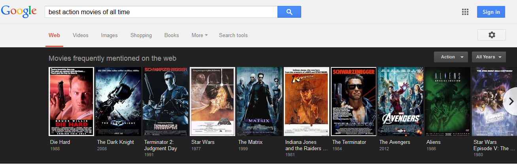
Task: Expand the More search categories menu
Action: [x=200, y=35]
